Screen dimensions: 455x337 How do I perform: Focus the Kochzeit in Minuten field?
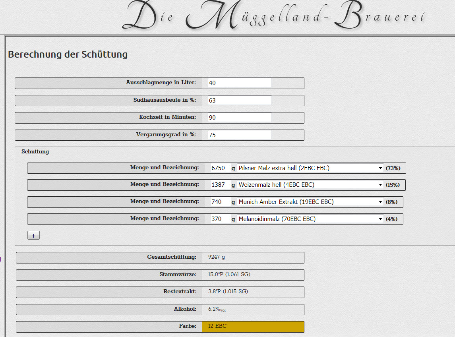(239, 118)
